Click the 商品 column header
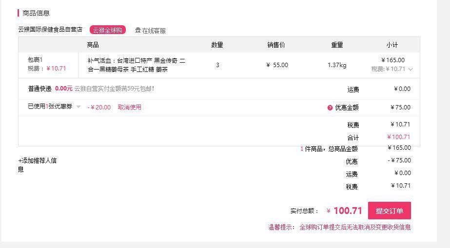 [93, 45]
